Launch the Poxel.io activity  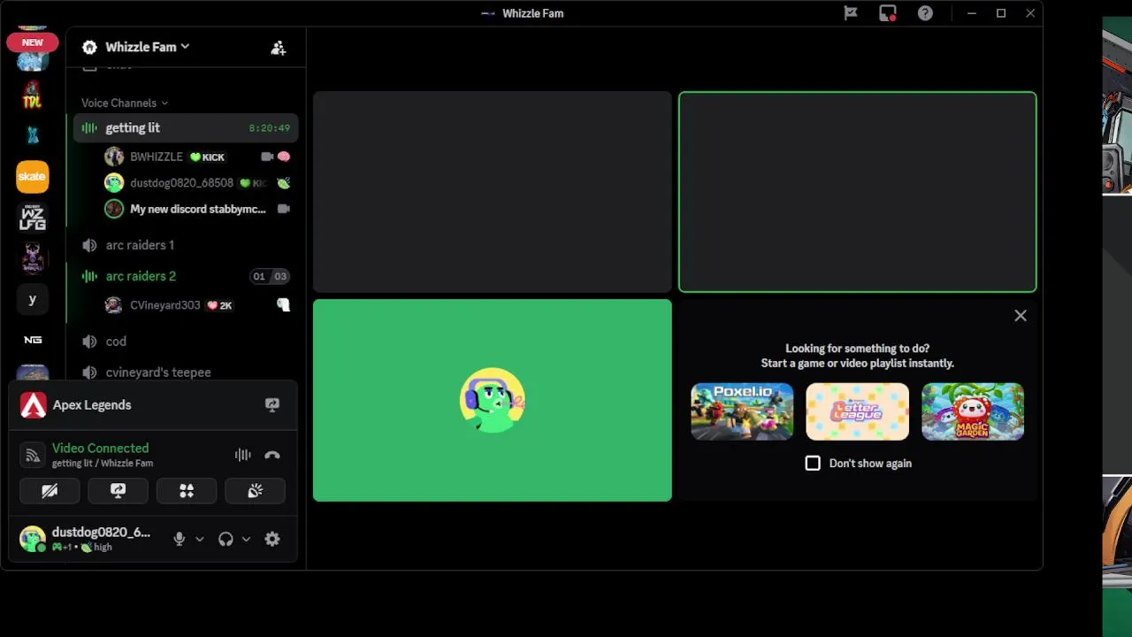(x=742, y=411)
